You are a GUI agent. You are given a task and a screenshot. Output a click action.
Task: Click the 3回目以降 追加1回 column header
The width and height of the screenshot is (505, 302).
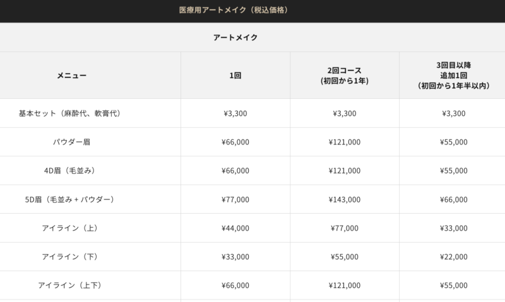pyautogui.click(x=453, y=75)
